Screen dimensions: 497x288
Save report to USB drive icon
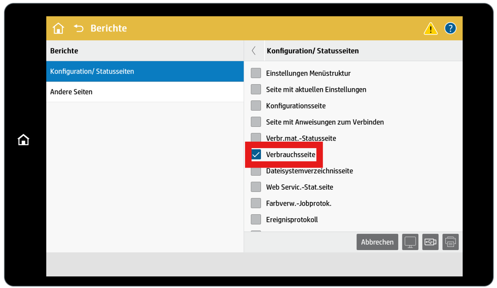pyautogui.click(x=430, y=242)
